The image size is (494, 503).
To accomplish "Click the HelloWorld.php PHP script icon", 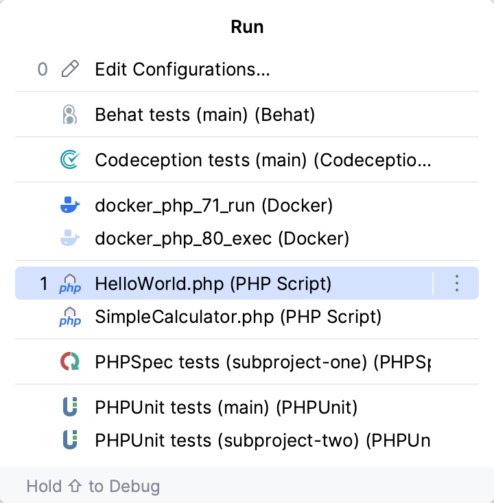I will (70, 283).
